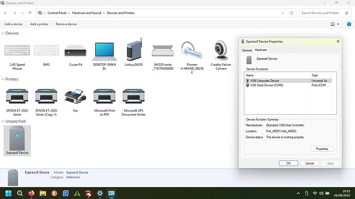Select the DESKTOP-0MKI6DL laptop icon
This screenshot has height=199, width=355.
tap(104, 51)
